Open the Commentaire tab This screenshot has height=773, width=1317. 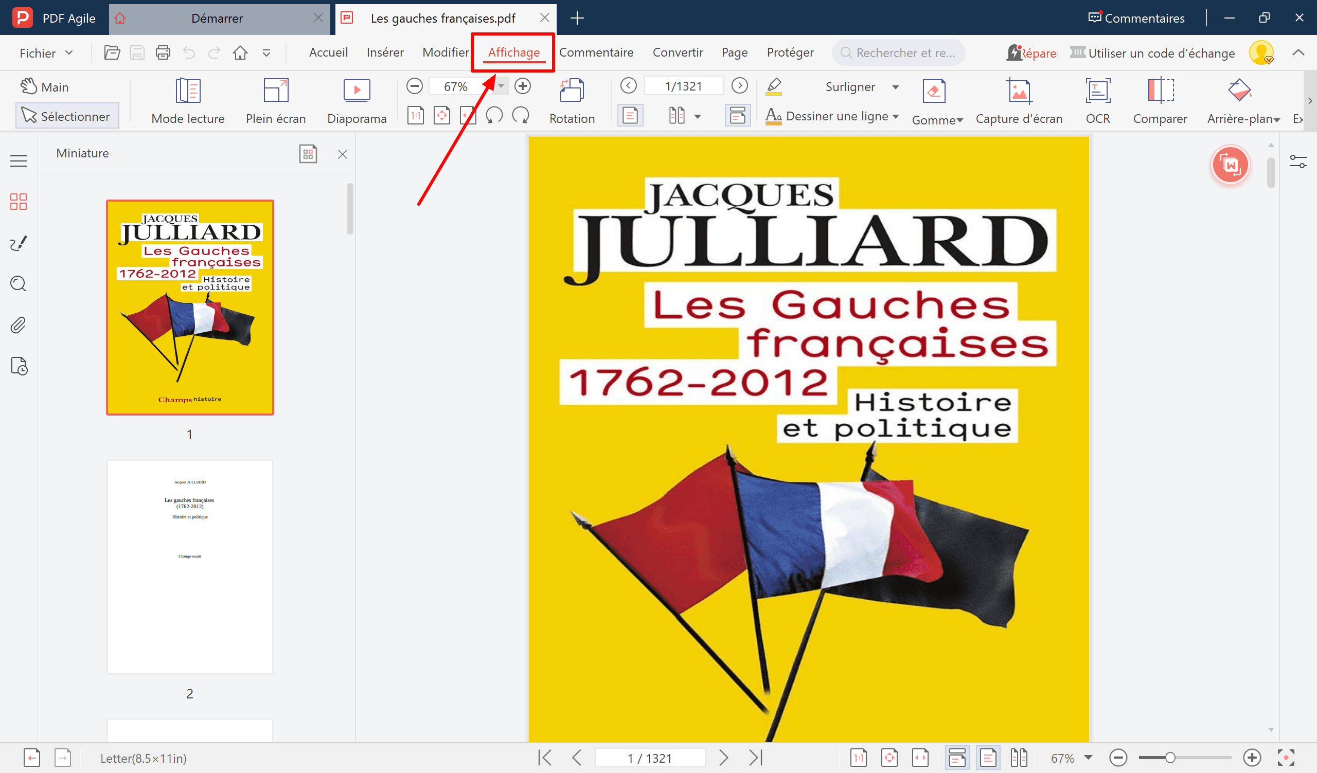pyautogui.click(x=596, y=52)
